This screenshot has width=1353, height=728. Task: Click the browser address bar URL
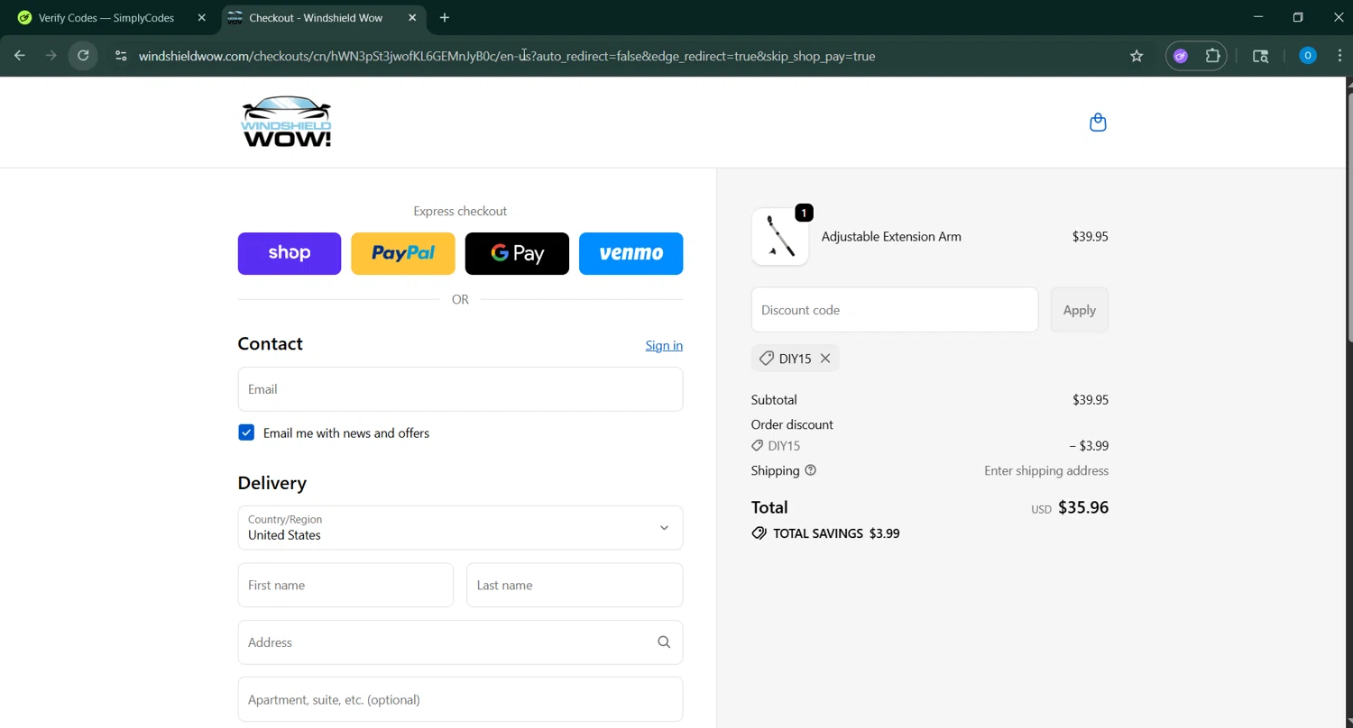pos(507,56)
